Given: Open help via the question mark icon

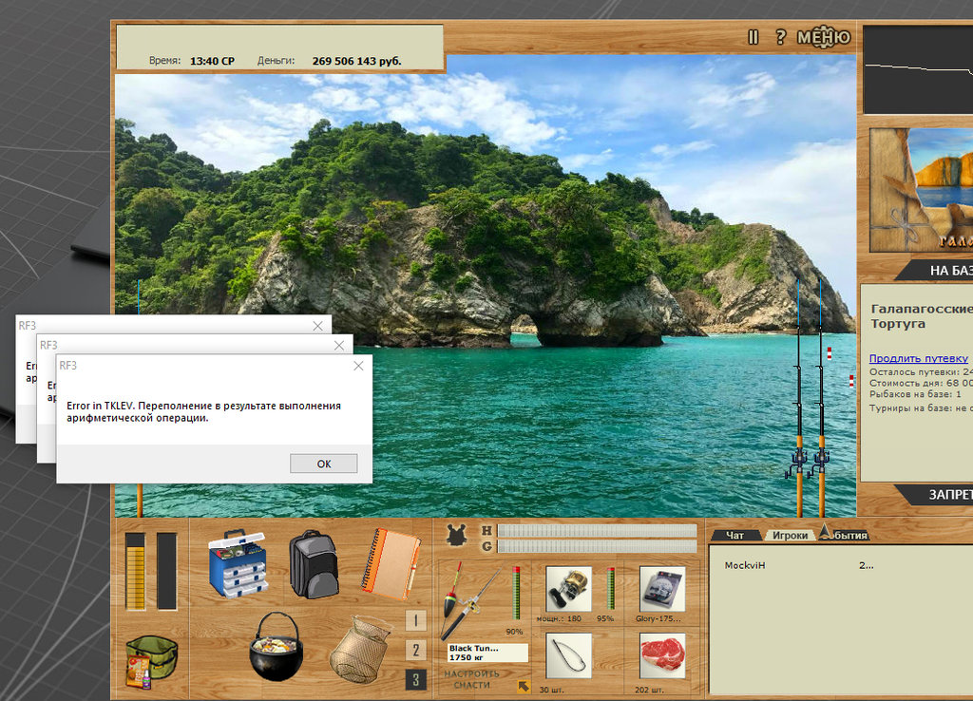Looking at the screenshot, I should click(x=781, y=37).
